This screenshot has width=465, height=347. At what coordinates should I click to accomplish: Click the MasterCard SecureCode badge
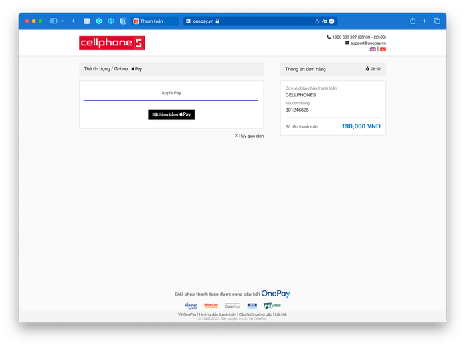click(211, 306)
